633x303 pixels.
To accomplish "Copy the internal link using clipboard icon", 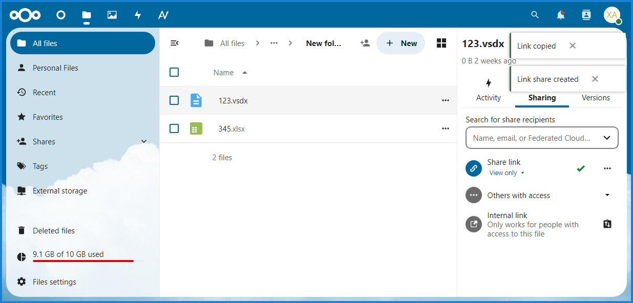I will [x=607, y=224].
